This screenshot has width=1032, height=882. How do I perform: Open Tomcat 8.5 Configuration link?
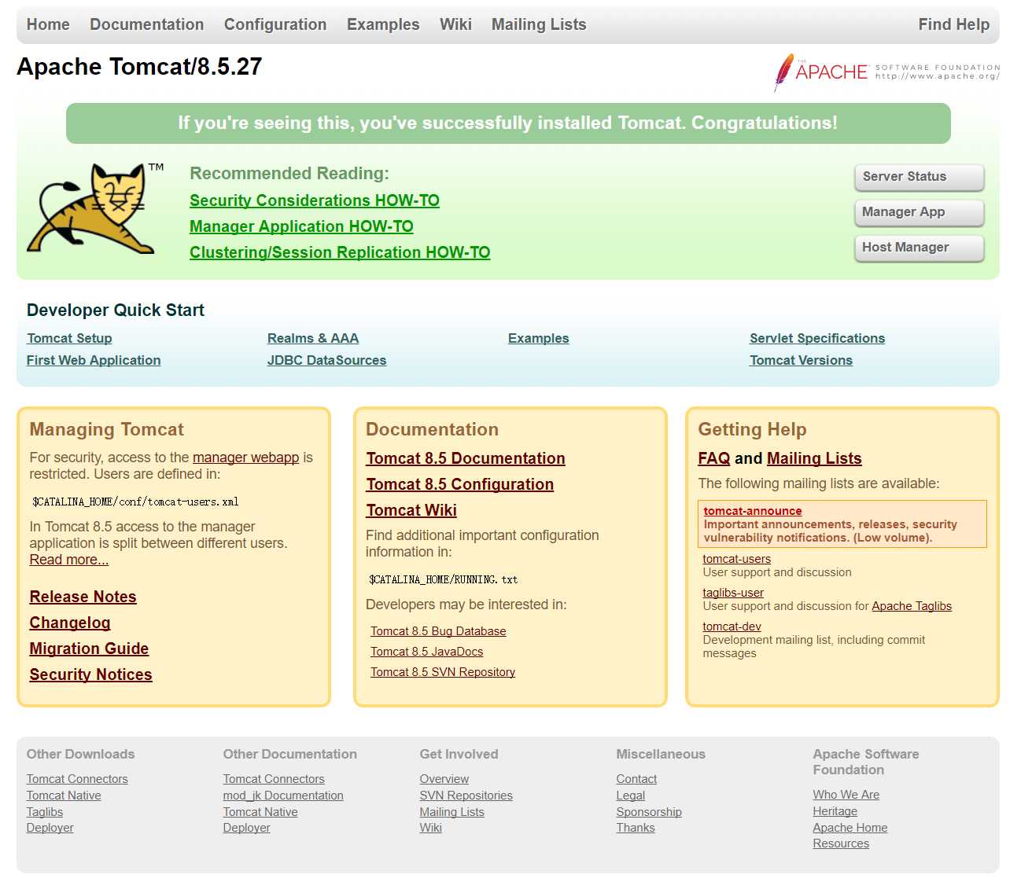point(460,484)
